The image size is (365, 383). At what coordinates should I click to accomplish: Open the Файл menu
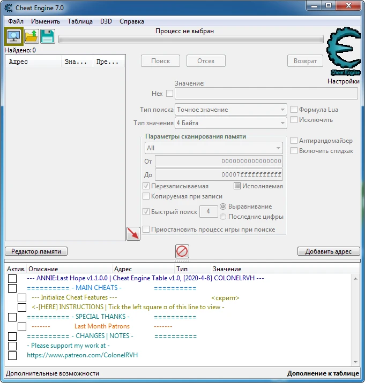coord(16,21)
